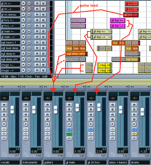Click write button on bass + basics channel
The height and width of the screenshot is (165, 151).
112,119
